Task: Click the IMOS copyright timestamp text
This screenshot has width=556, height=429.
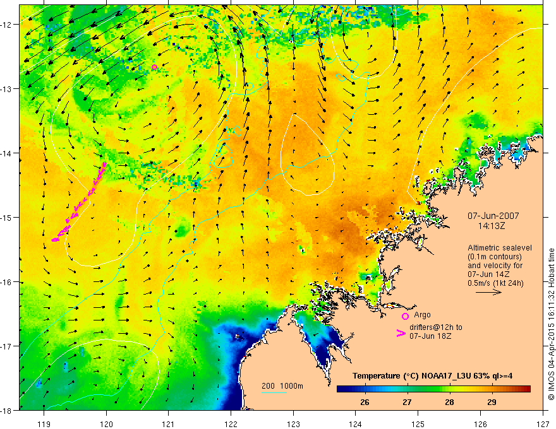Action: pyautogui.click(x=551, y=324)
